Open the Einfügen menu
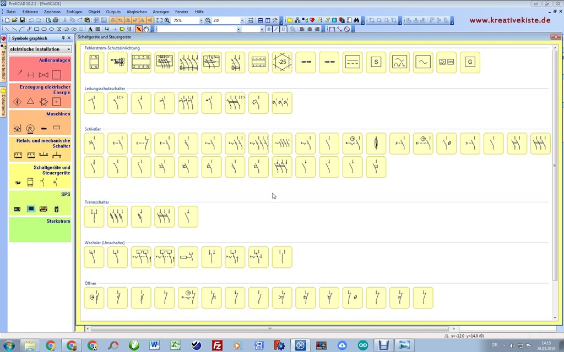 tap(74, 12)
